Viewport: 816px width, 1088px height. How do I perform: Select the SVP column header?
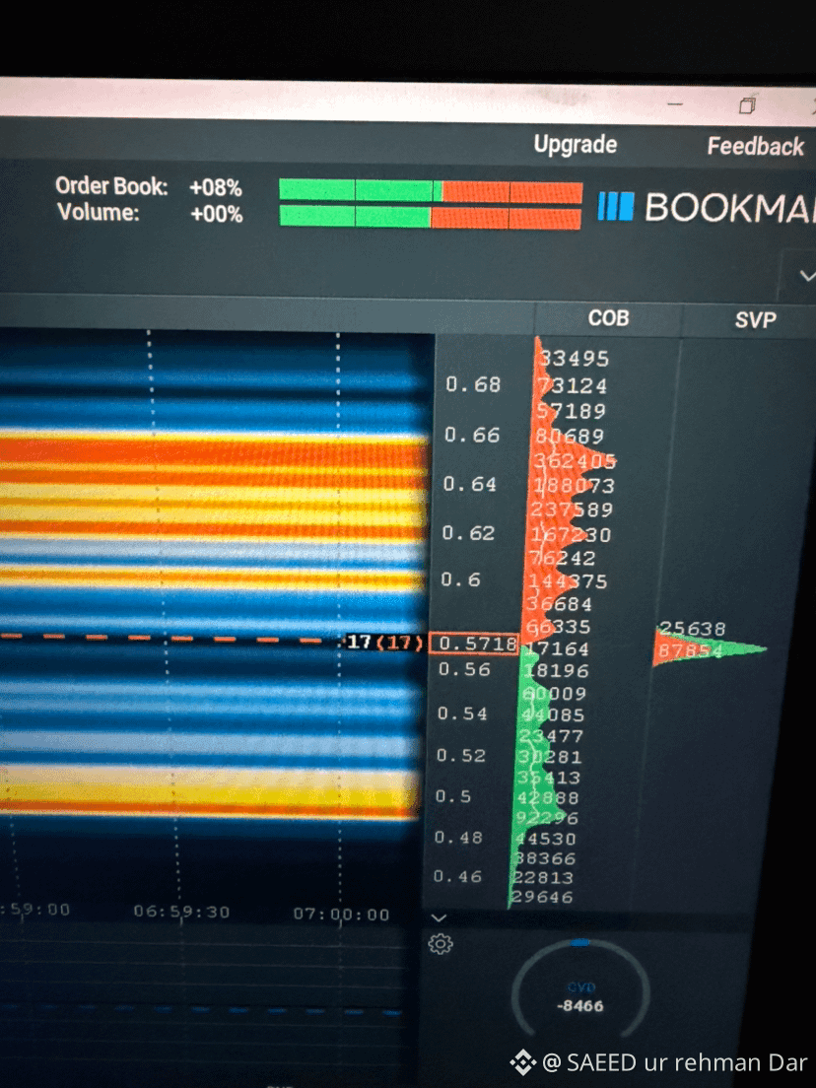(755, 320)
